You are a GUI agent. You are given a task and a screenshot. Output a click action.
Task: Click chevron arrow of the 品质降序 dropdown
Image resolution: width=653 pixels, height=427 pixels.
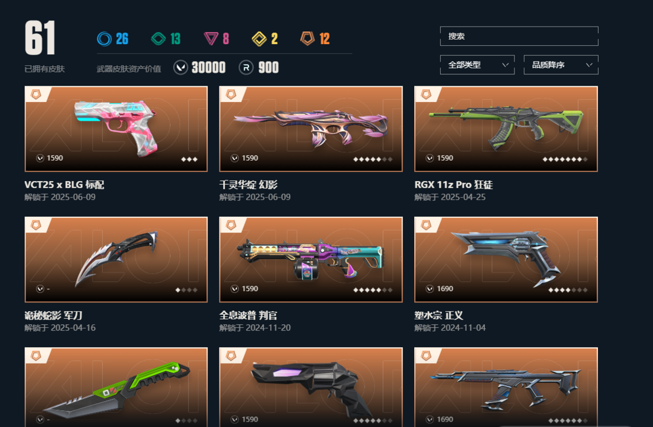[x=589, y=65]
